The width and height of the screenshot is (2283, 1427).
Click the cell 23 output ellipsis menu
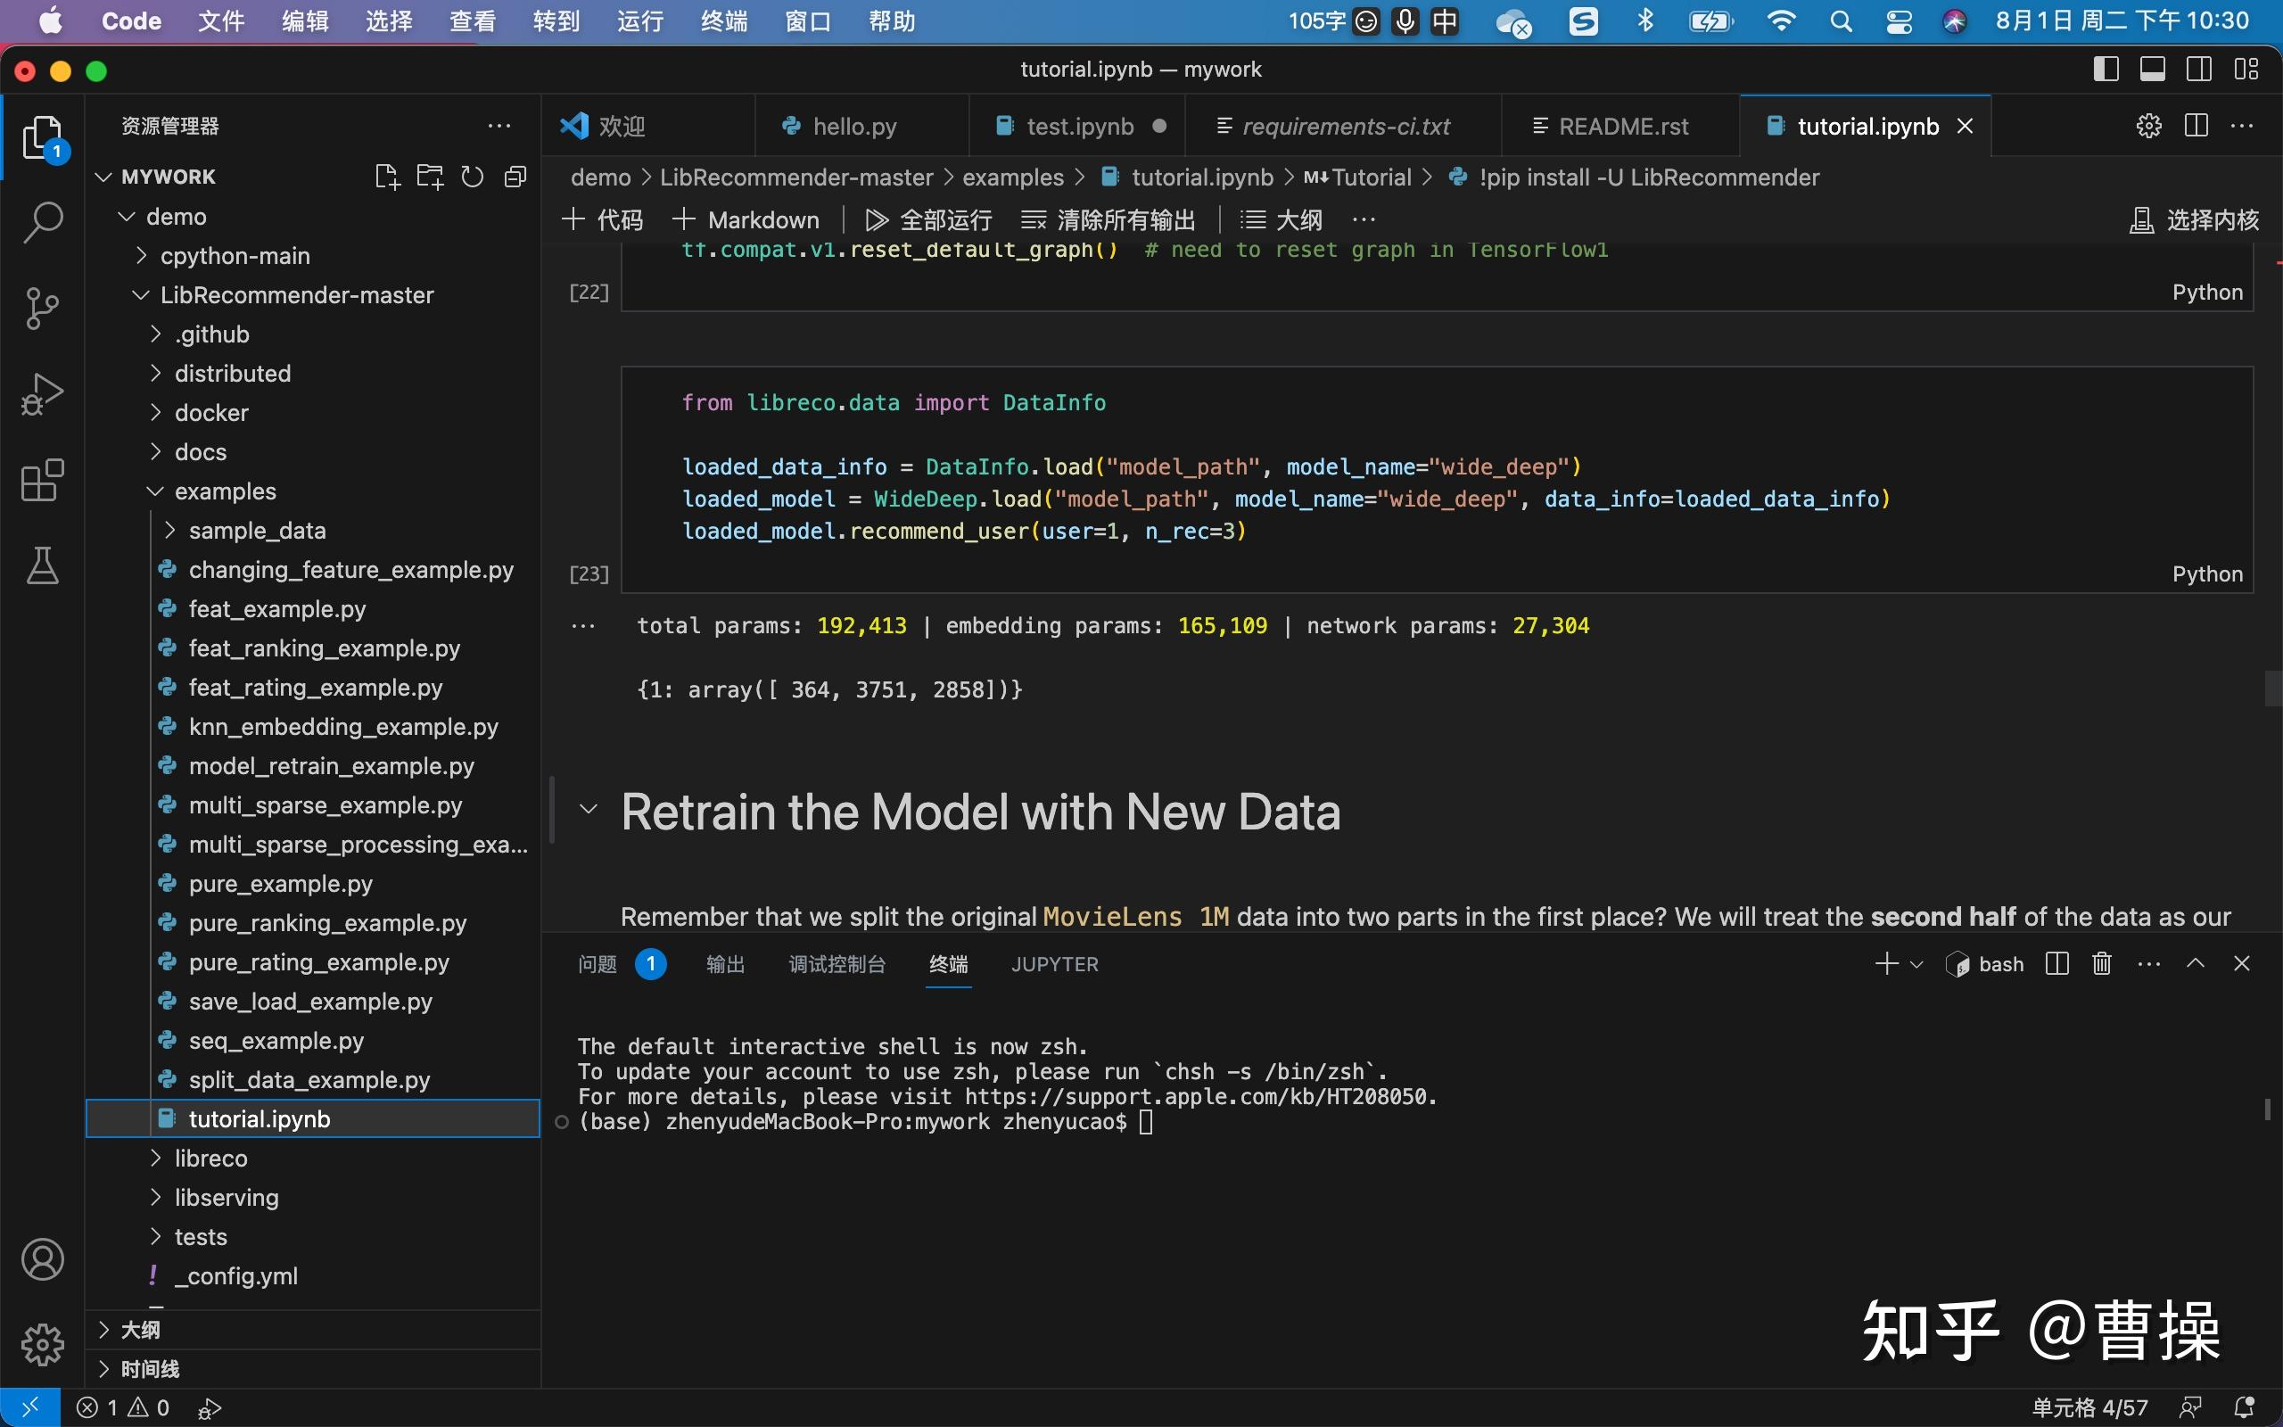coord(583,626)
